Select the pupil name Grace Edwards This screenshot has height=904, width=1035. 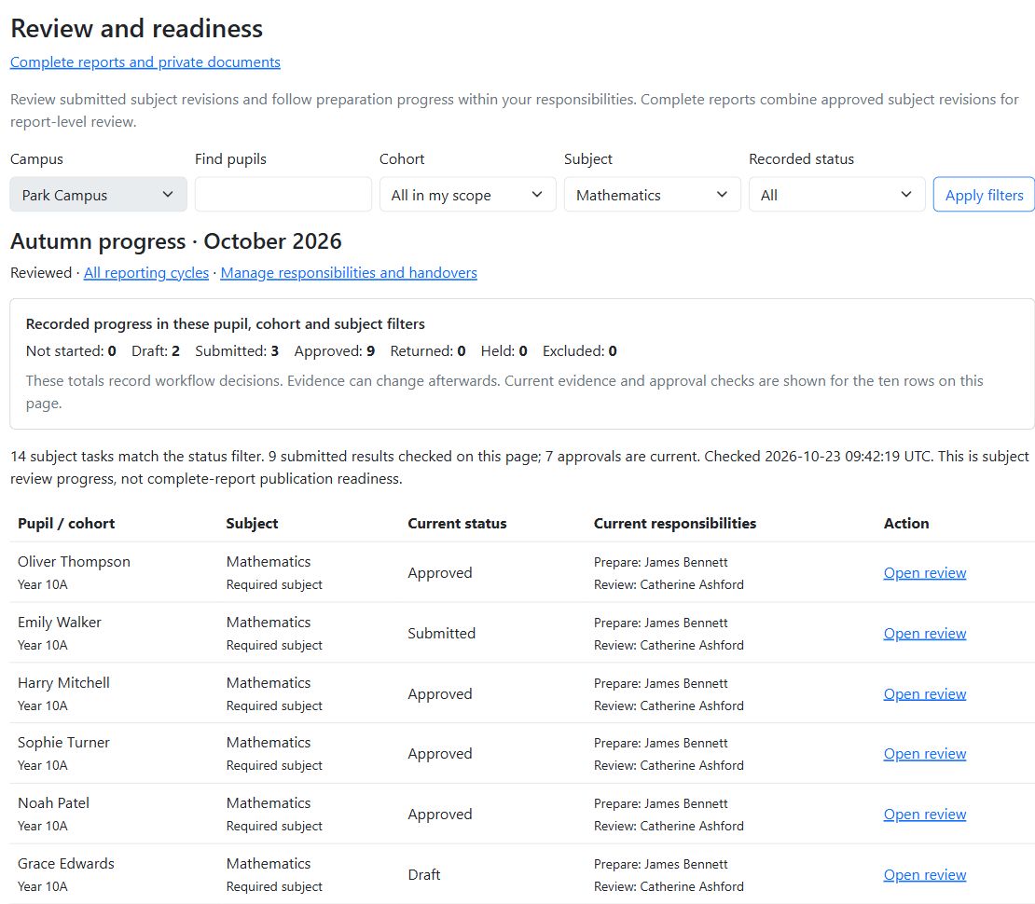pos(66,864)
